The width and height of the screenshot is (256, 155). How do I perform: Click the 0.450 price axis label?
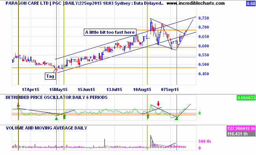[204, 74]
